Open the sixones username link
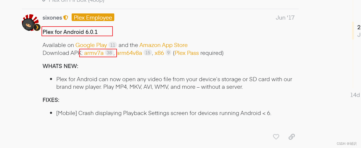361x148 pixels. pyautogui.click(x=52, y=18)
